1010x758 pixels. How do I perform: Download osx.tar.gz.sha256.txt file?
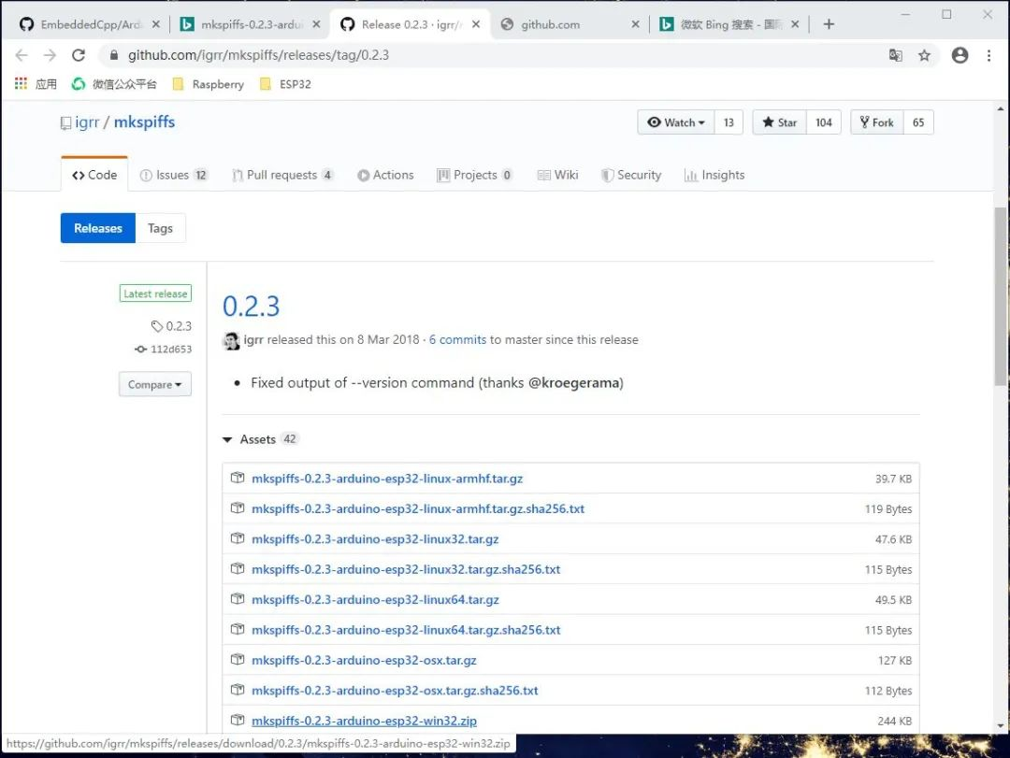[x=395, y=691]
